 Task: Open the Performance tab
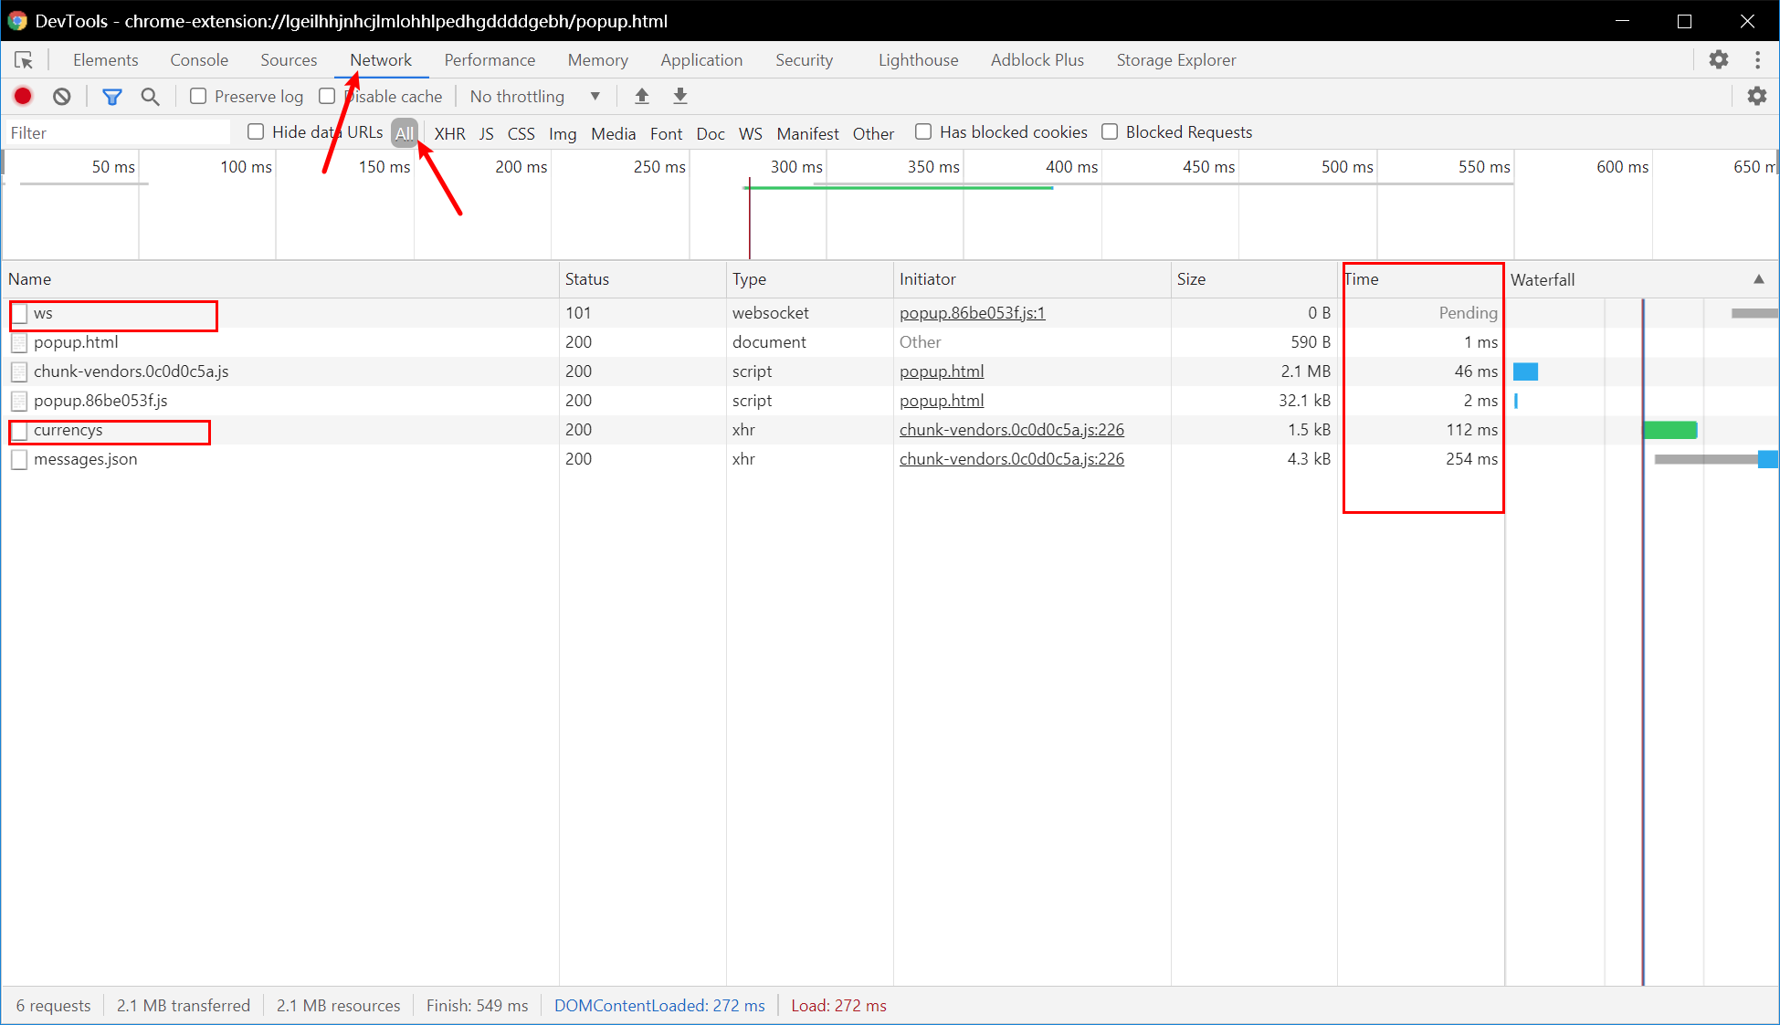click(490, 60)
